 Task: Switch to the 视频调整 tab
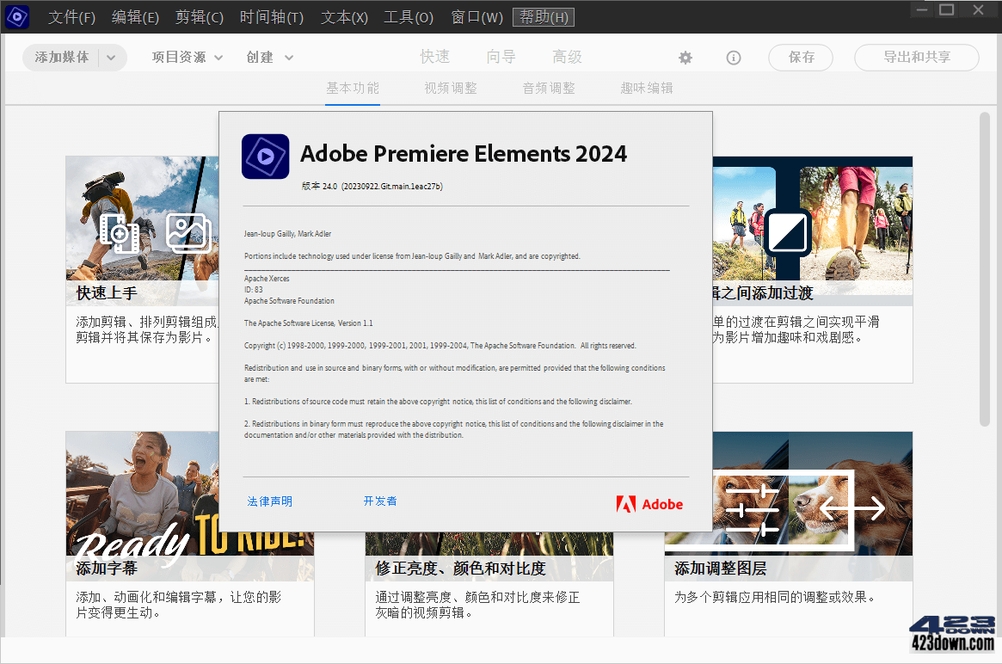[450, 88]
